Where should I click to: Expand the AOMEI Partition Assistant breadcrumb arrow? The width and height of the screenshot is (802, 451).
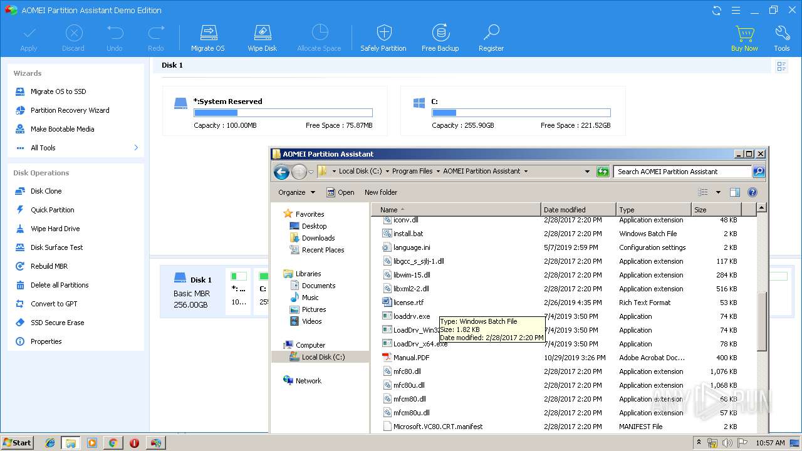(x=526, y=172)
